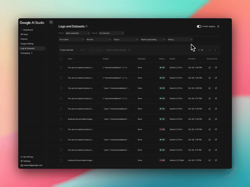Select checkbox for the Oct 30, 1:39 PM log
Viewport: 250px width, 187px height.
pyautogui.click(x=61, y=88)
